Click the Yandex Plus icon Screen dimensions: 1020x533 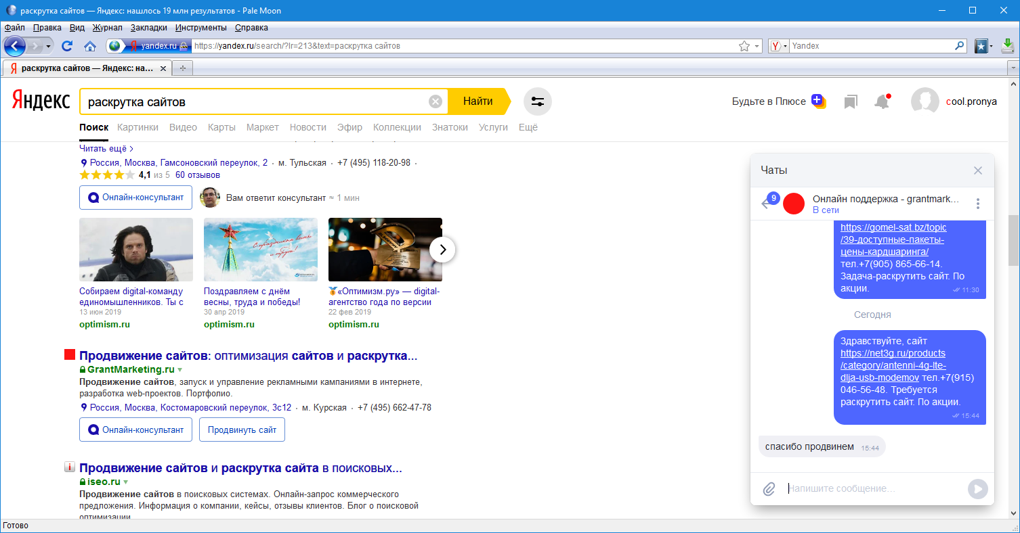click(818, 101)
